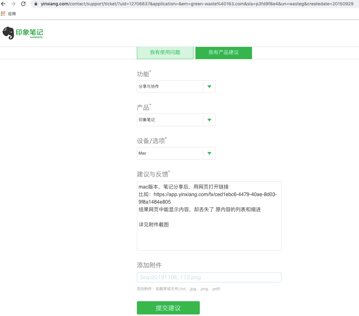Click the green arrow of 功能 dropdown
Screen dimensions: 359x316
[209, 87]
